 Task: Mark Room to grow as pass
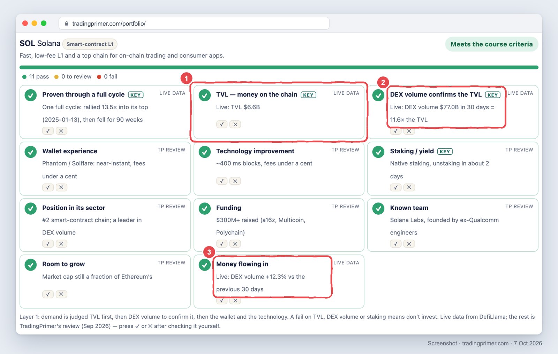click(x=48, y=294)
